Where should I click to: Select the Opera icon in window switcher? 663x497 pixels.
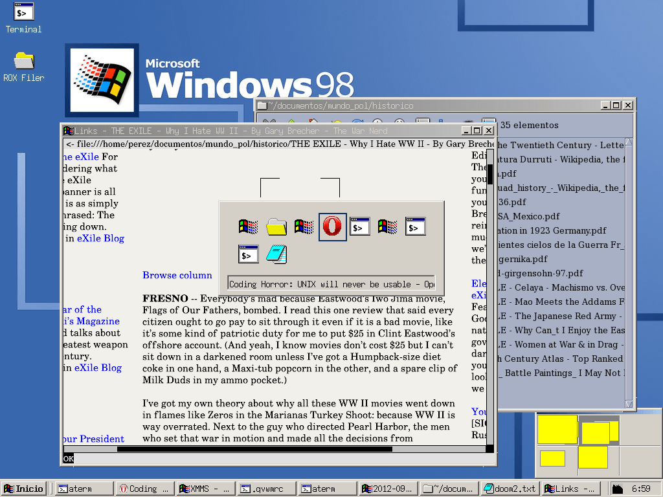332,226
